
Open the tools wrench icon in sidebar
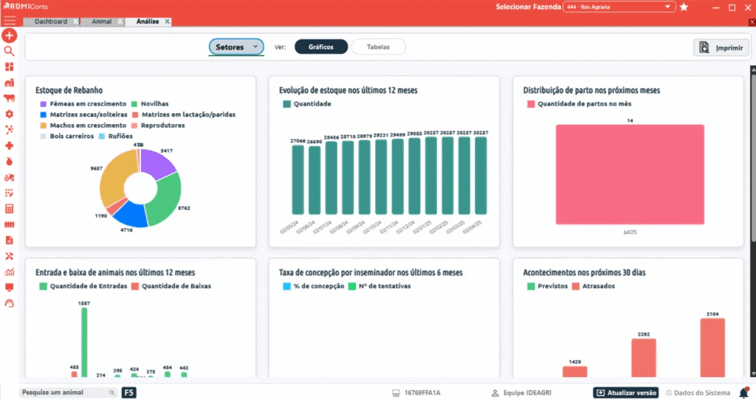[x=9, y=256]
